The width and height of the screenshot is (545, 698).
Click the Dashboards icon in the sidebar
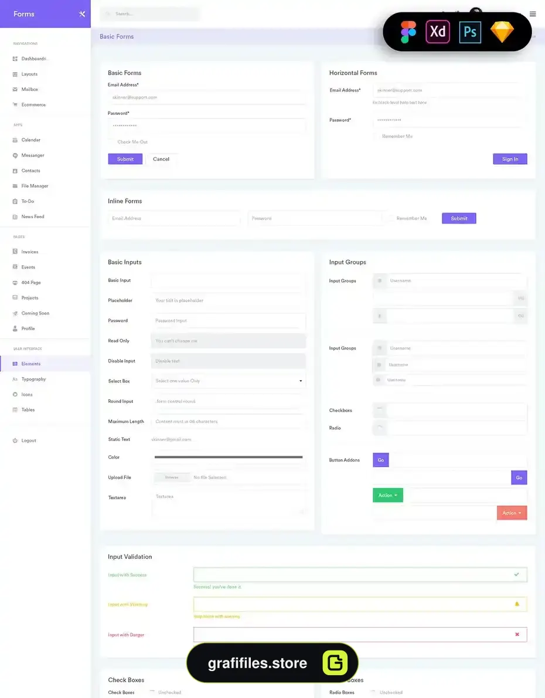15,59
